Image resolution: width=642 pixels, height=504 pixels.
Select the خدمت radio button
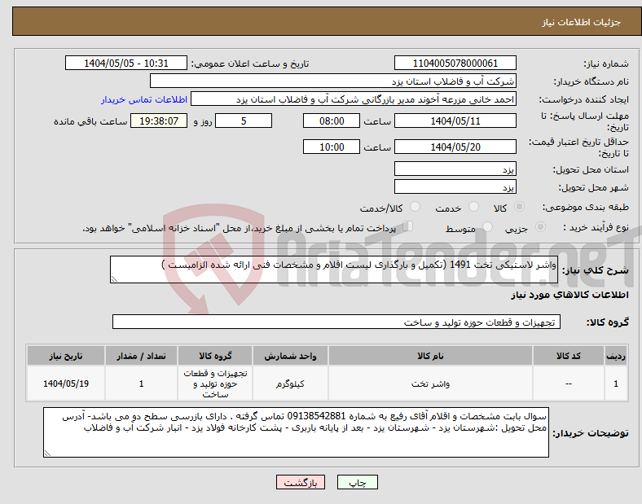coord(473,207)
